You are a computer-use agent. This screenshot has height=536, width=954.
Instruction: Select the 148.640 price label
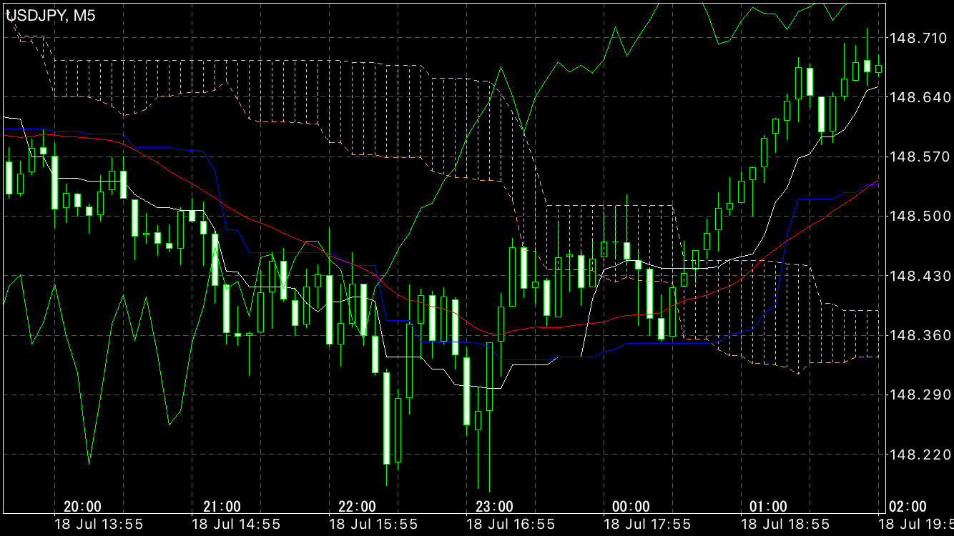920,96
